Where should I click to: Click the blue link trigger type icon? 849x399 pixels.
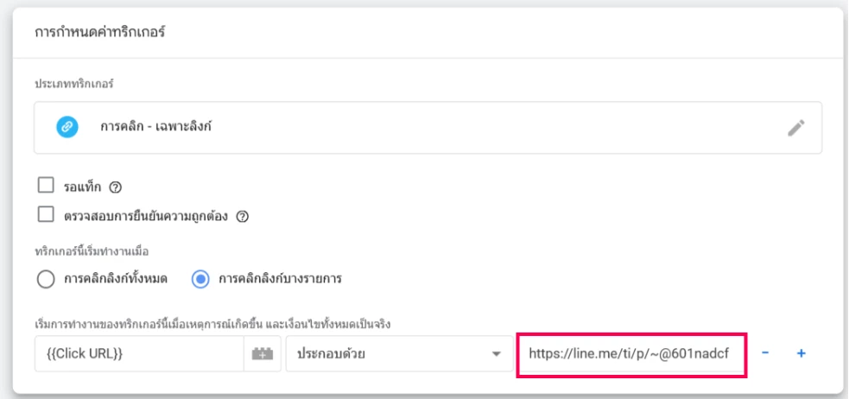click(x=67, y=127)
